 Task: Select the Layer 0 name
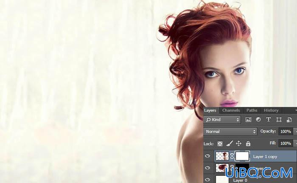click(240, 180)
